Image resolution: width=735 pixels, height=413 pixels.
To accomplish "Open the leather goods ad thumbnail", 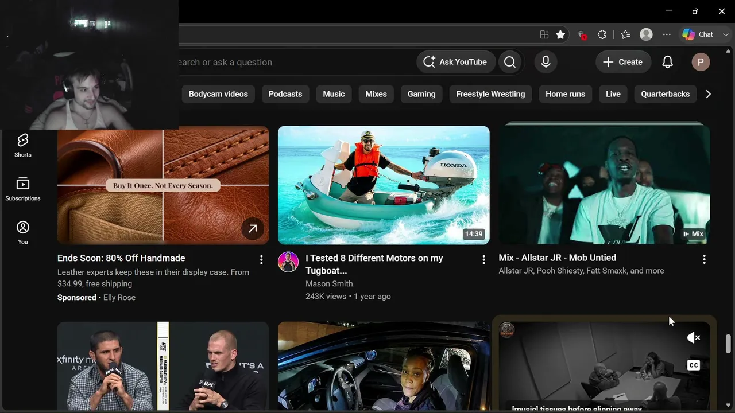I will click(163, 185).
